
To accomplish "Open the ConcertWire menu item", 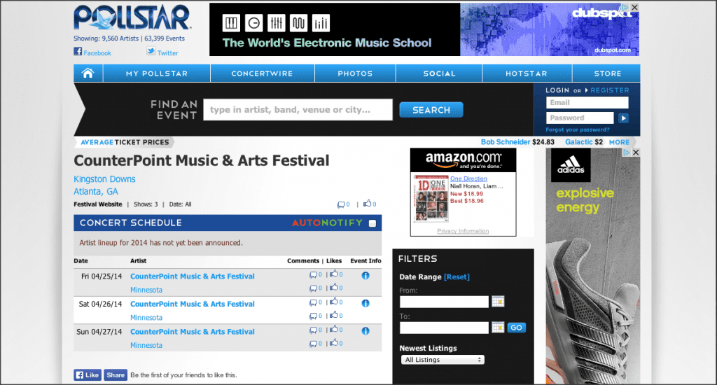I will point(262,73).
